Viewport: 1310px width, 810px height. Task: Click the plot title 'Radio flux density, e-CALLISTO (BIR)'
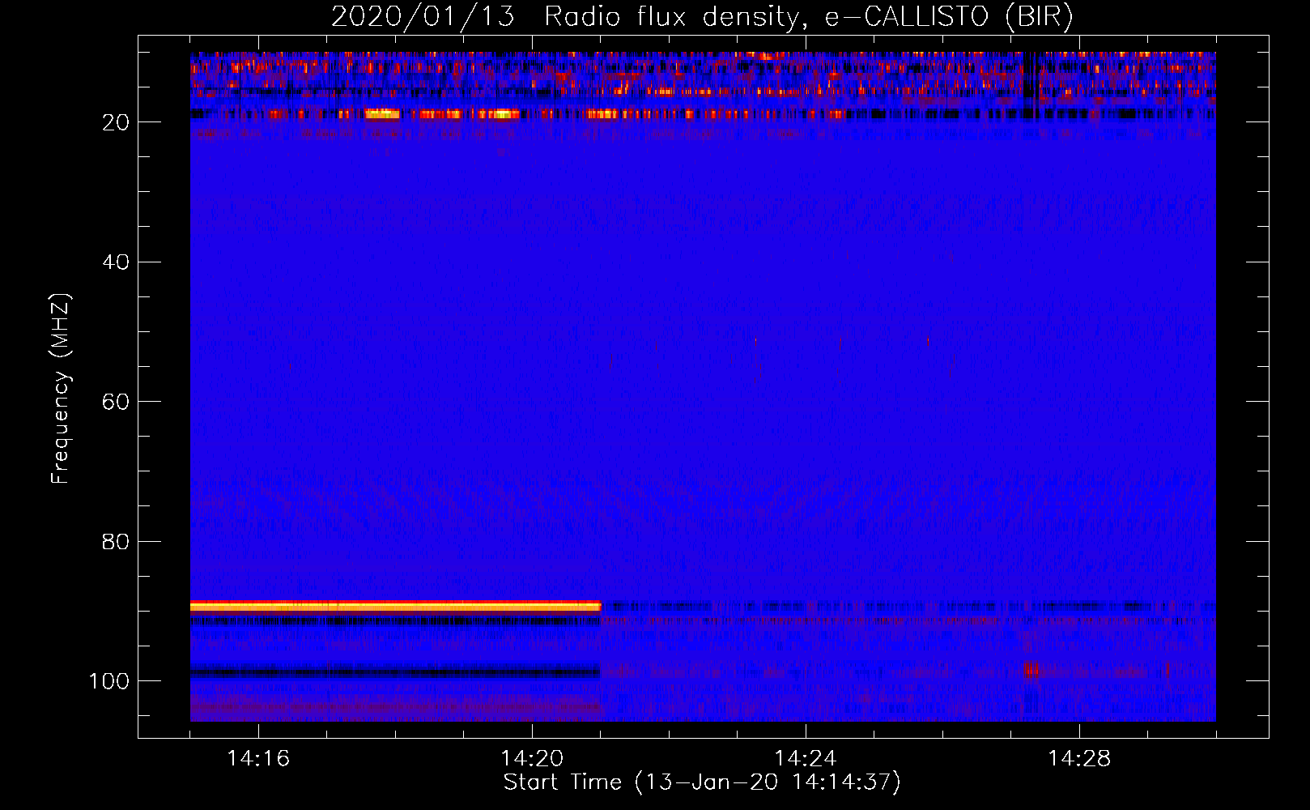(809, 16)
